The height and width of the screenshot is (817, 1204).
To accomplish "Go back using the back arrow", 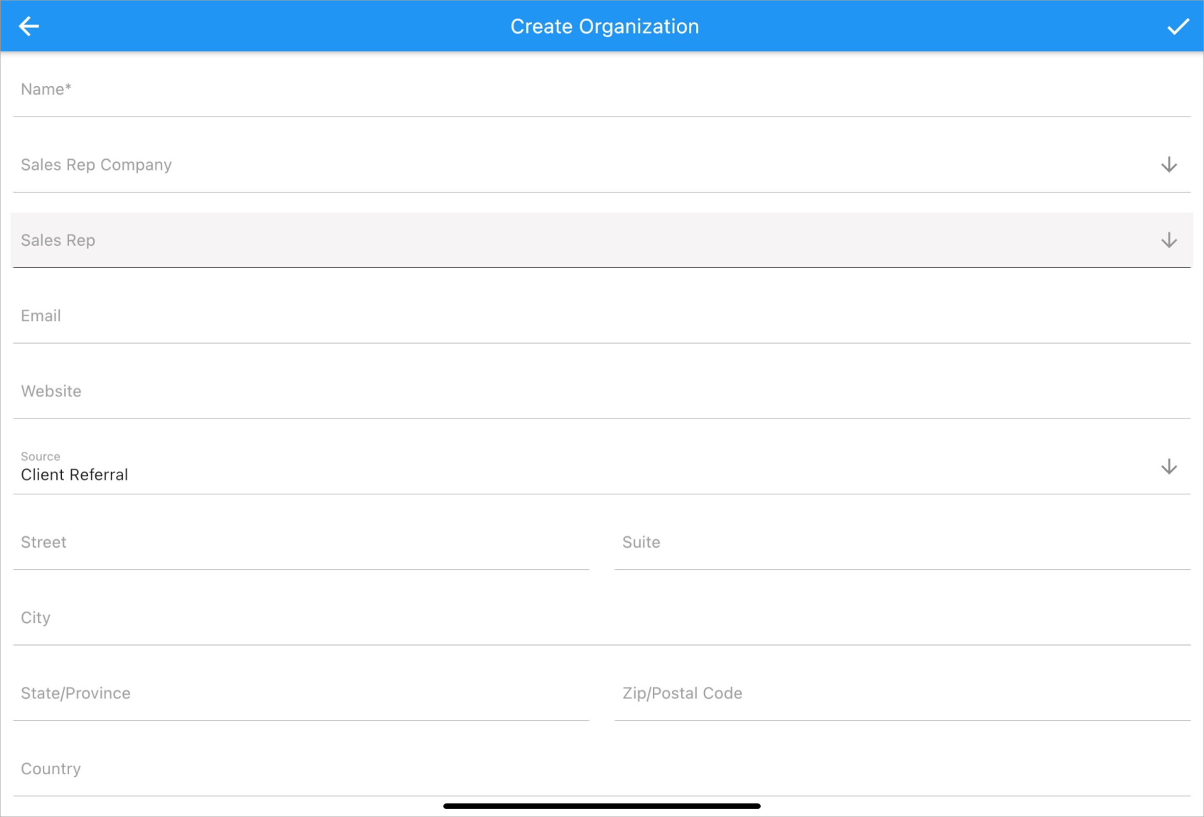I will pyautogui.click(x=29, y=26).
